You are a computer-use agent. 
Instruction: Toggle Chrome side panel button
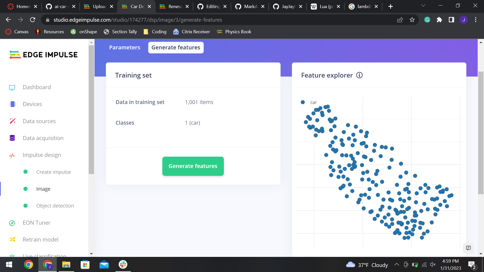[451, 20]
